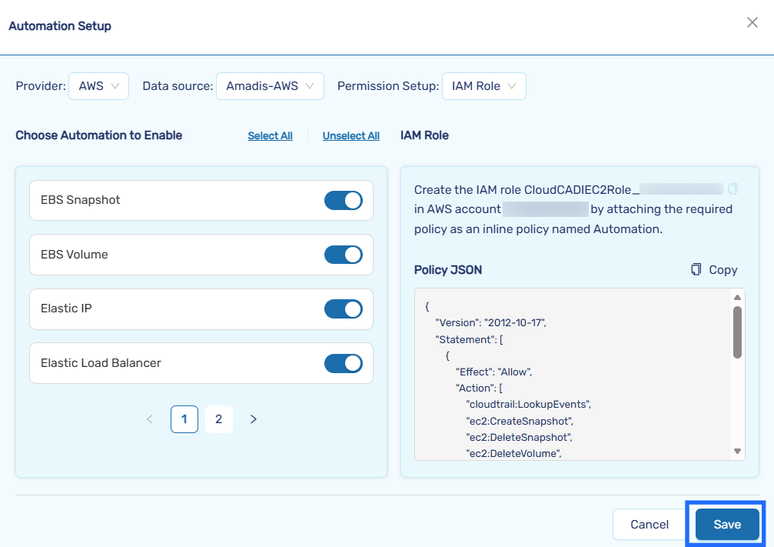
Task: Close the Automation Setup dialog
Action: tap(752, 23)
